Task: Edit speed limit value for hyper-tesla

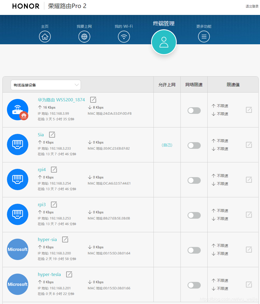Action: pyautogui.click(x=249, y=285)
